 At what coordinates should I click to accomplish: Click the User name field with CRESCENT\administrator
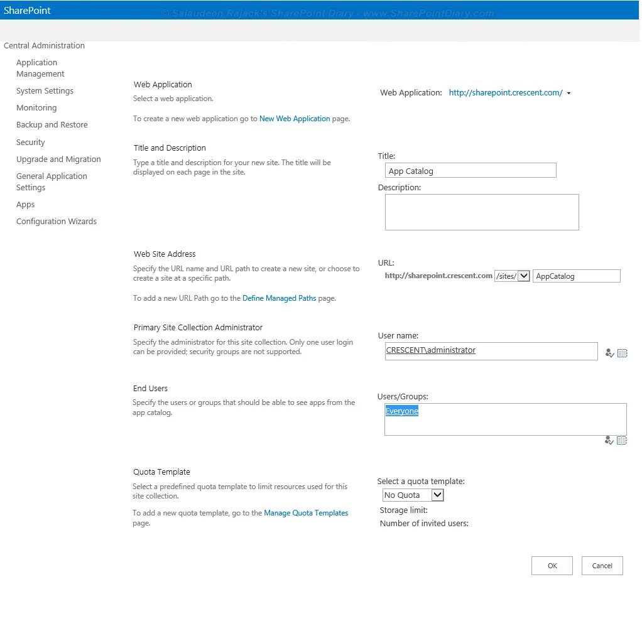(x=491, y=351)
